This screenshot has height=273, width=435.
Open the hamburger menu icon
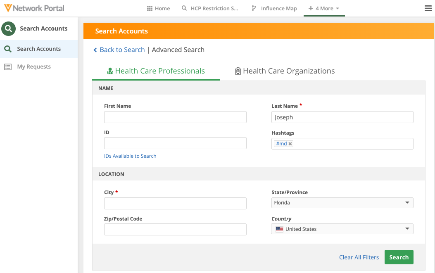coord(428,8)
